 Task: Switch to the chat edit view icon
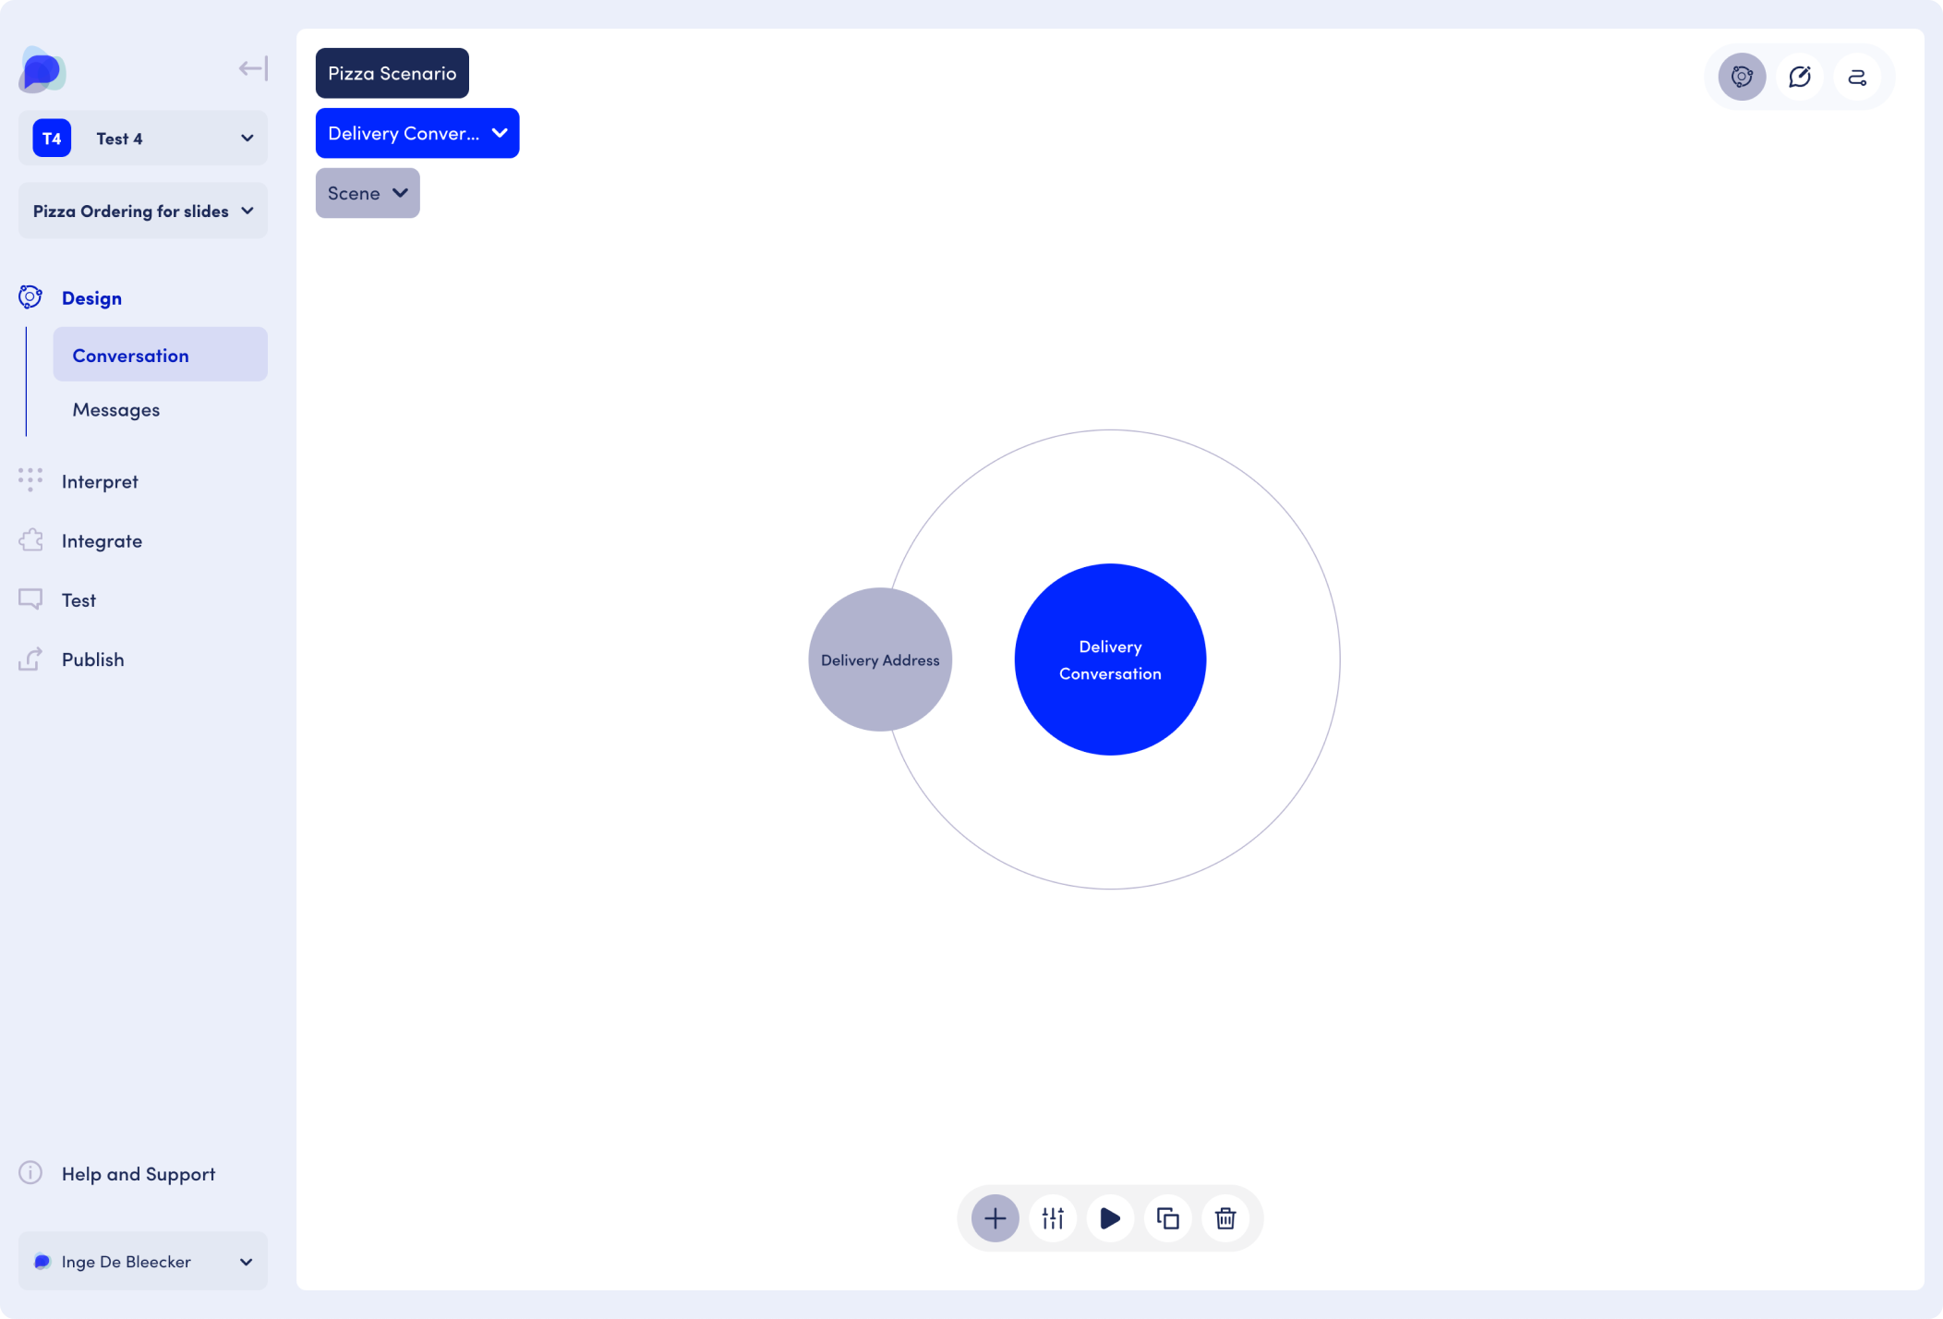pos(1799,77)
